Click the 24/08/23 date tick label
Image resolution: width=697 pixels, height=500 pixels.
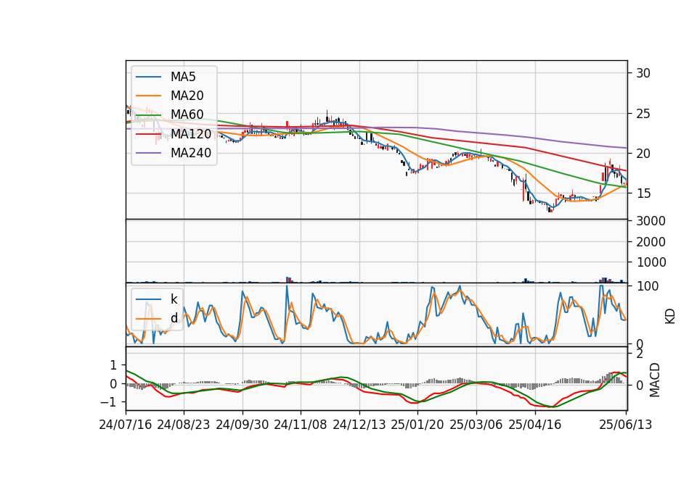coord(184,425)
